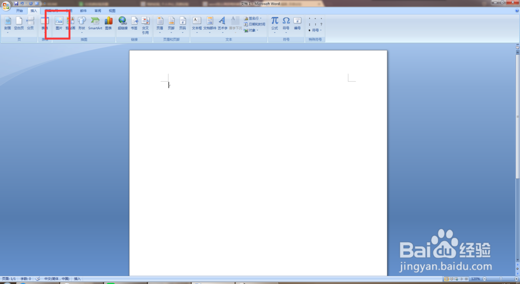Viewport: 520px width, 284px height.
Task: Click language 中文(简体, 中国) in status bar
Action: 57,279
